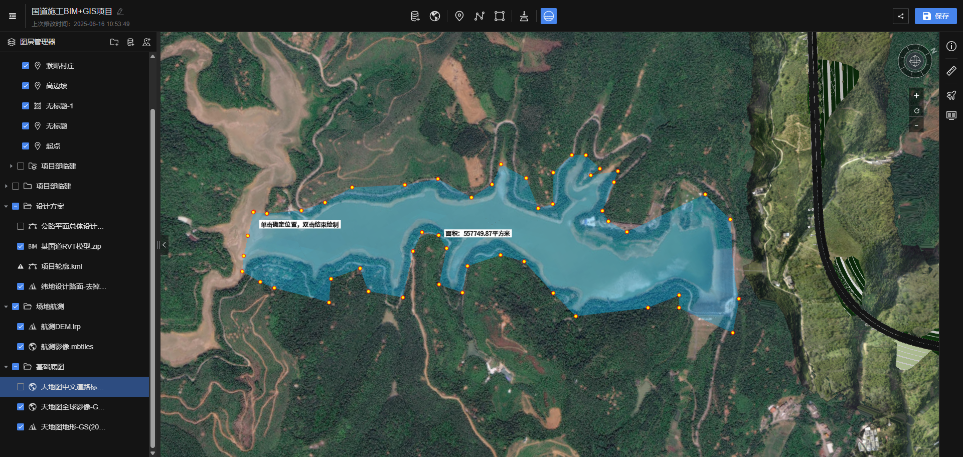Select 天地图中文道路标 layer item

[75, 387]
